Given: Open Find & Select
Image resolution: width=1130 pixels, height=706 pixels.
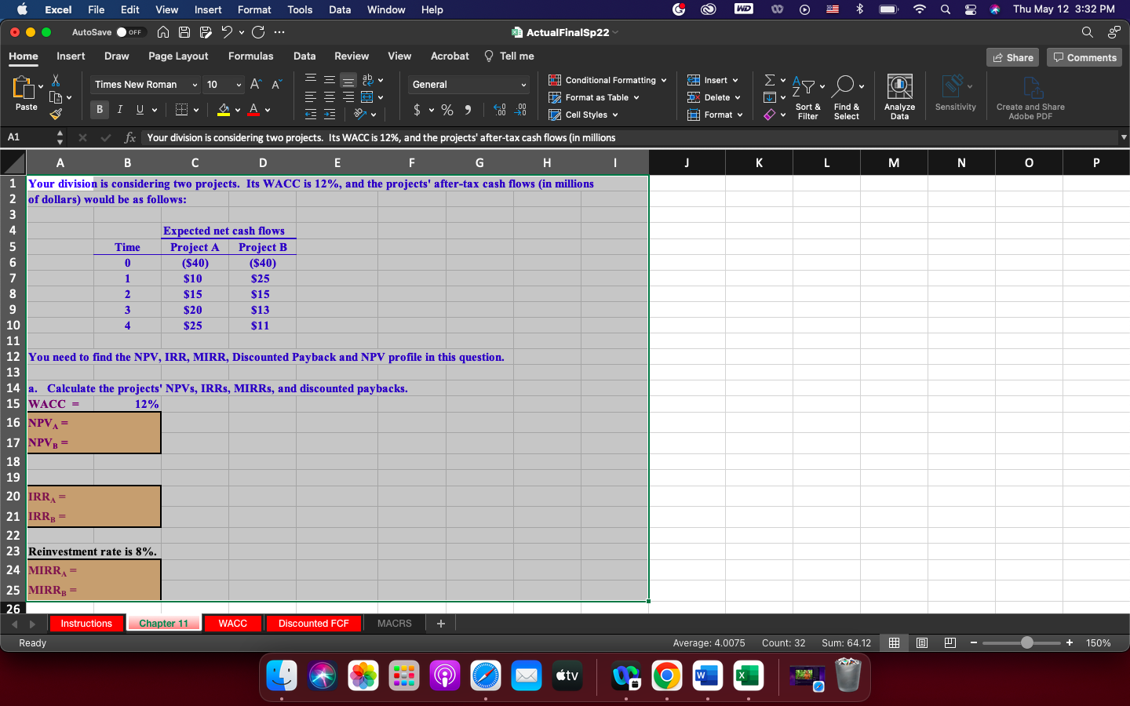Looking at the screenshot, I should click(847, 97).
